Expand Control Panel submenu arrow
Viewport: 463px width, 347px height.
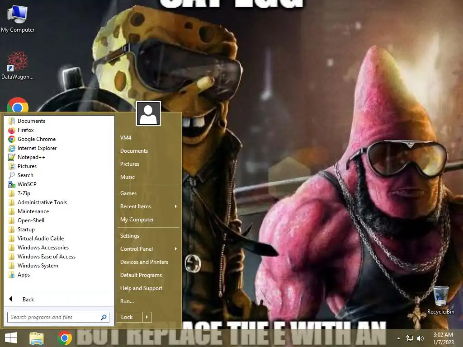point(176,249)
